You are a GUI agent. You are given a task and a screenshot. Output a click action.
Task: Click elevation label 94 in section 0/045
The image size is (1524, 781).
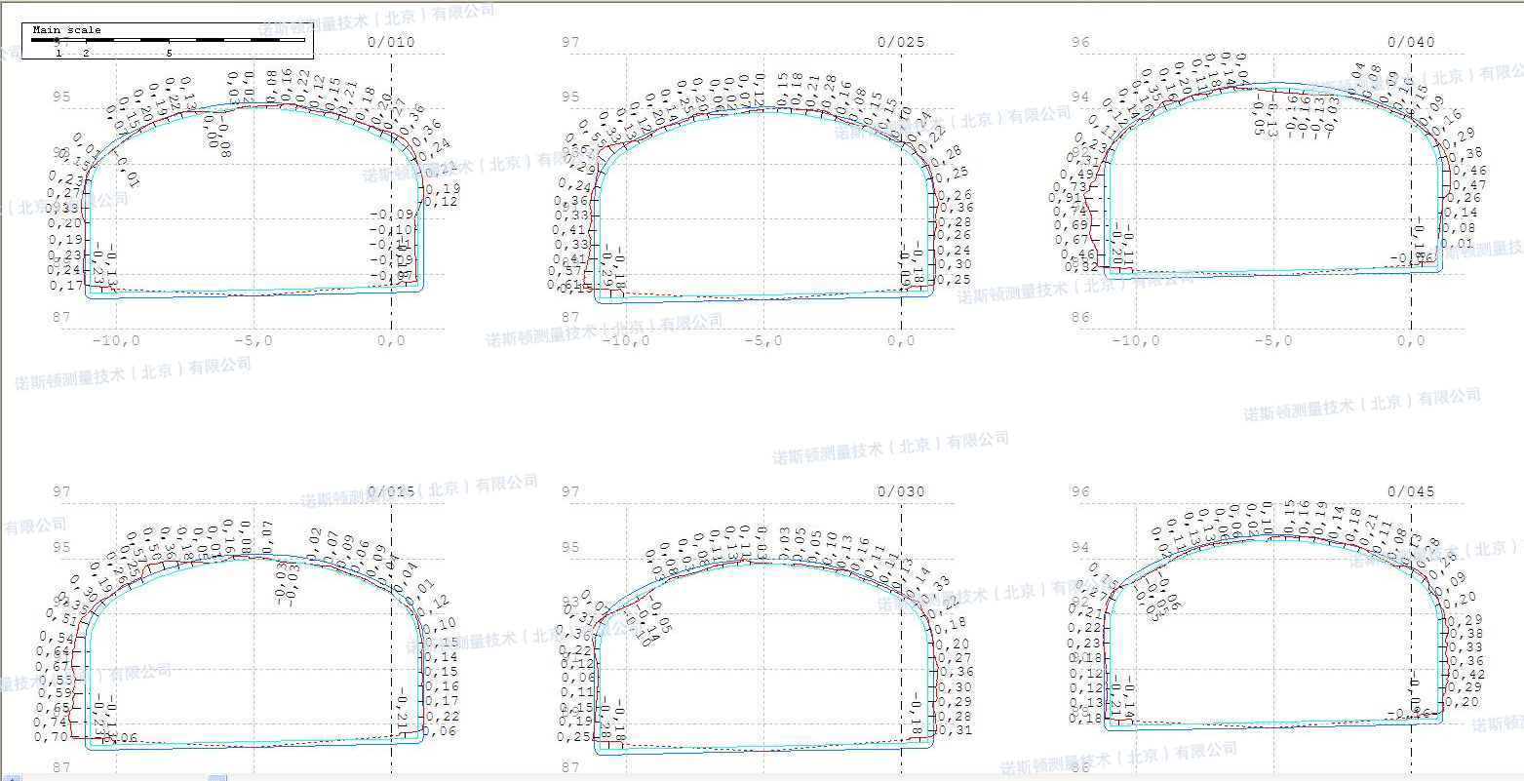point(1080,547)
